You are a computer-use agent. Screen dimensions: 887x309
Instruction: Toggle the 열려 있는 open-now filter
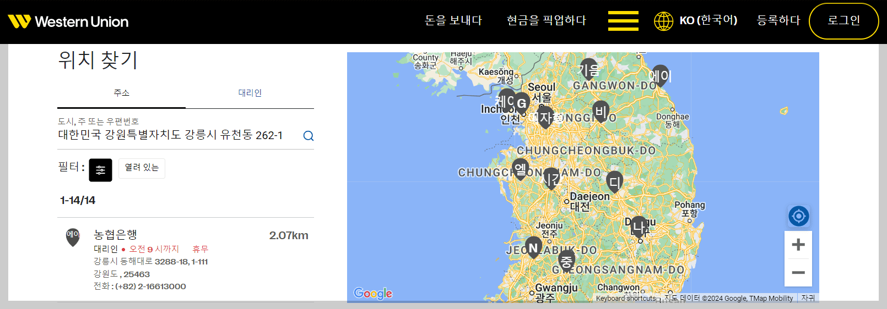pos(142,168)
